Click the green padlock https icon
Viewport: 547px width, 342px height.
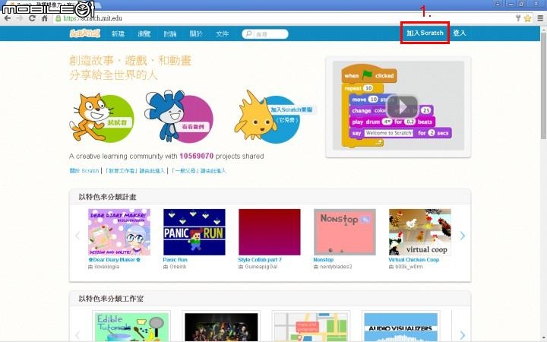pyautogui.click(x=58, y=18)
